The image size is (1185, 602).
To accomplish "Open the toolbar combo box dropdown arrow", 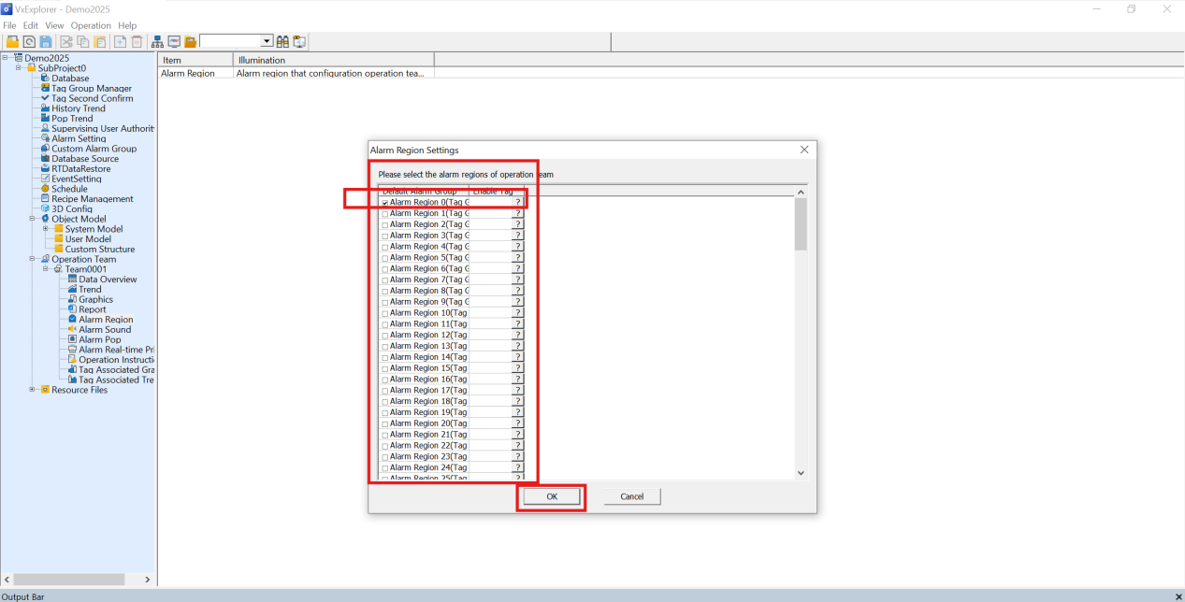I will tap(267, 41).
